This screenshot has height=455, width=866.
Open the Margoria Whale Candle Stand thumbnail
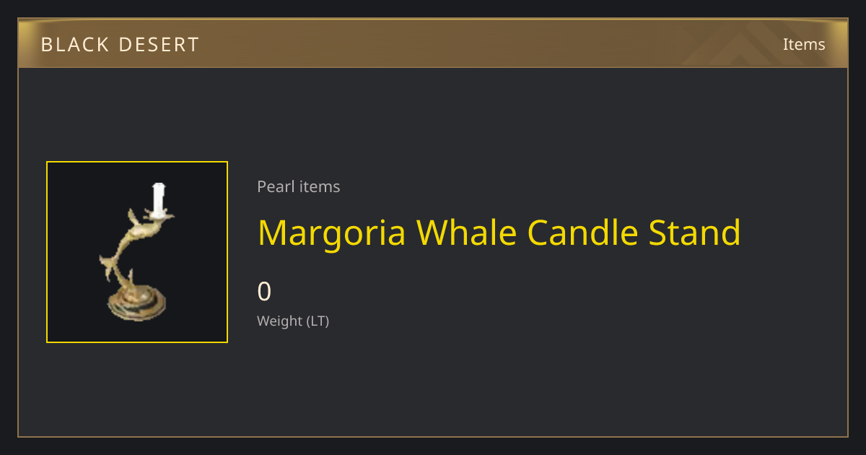click(x=137, y=252)
